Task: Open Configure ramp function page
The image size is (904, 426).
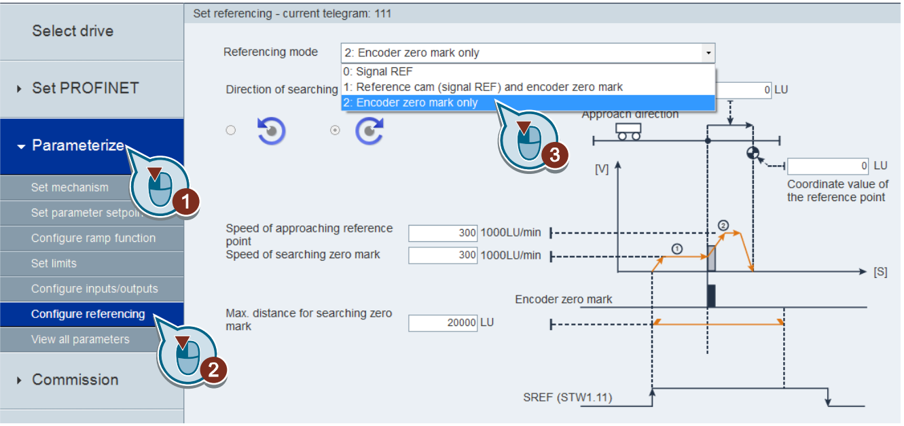Action: 92,238
